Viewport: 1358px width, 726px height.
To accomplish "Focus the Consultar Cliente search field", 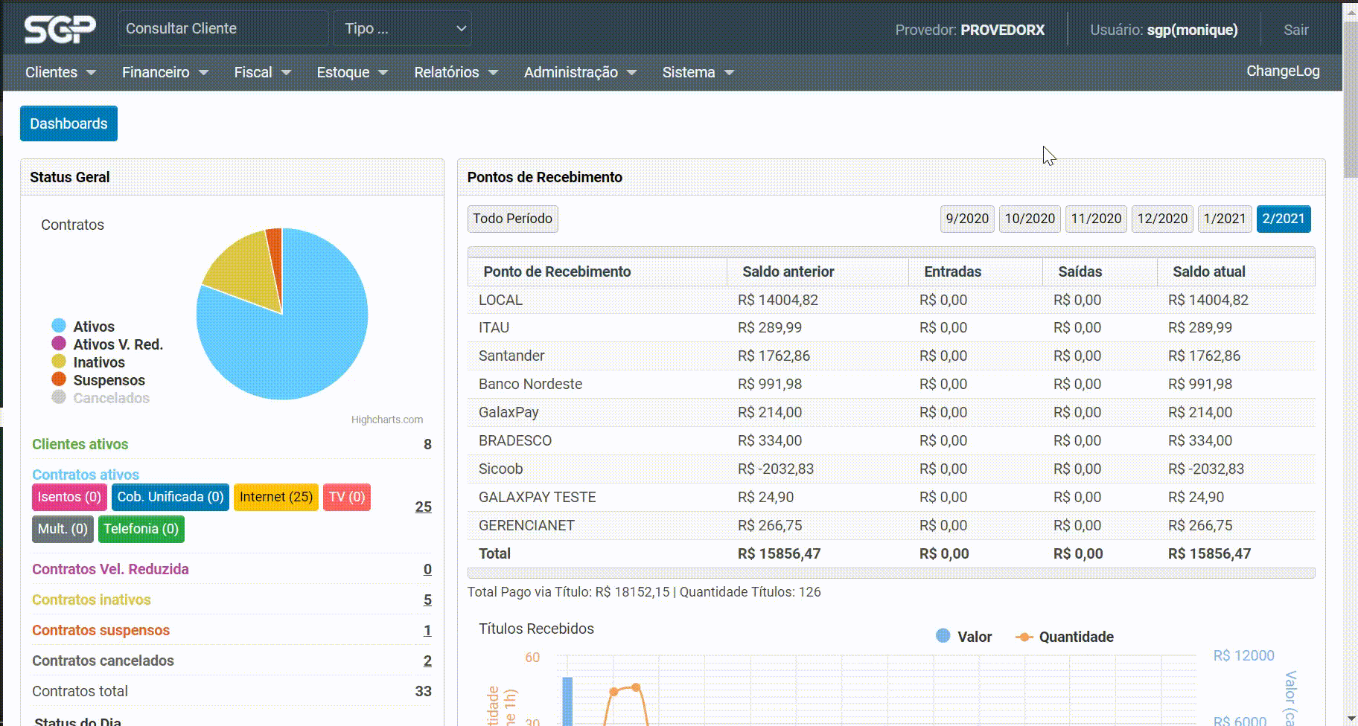I will tap(223, 28).
